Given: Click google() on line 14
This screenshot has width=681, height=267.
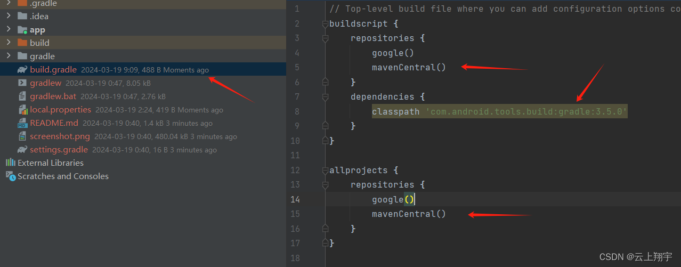Looking at the screenshot, I should [393, 199].
